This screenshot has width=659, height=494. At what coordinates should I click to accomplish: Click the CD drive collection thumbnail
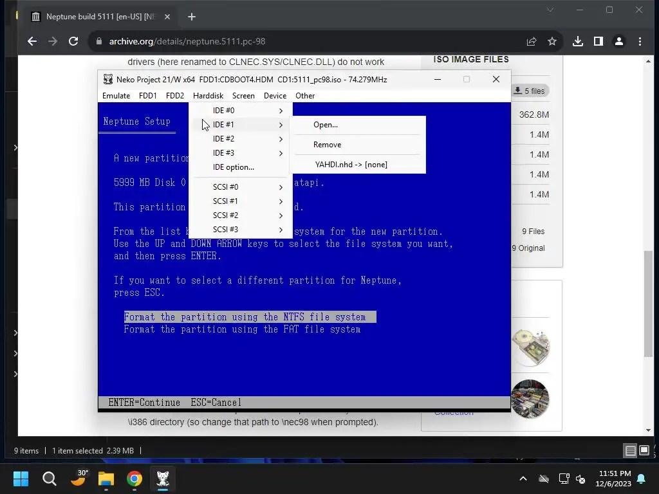pos(530,347)
